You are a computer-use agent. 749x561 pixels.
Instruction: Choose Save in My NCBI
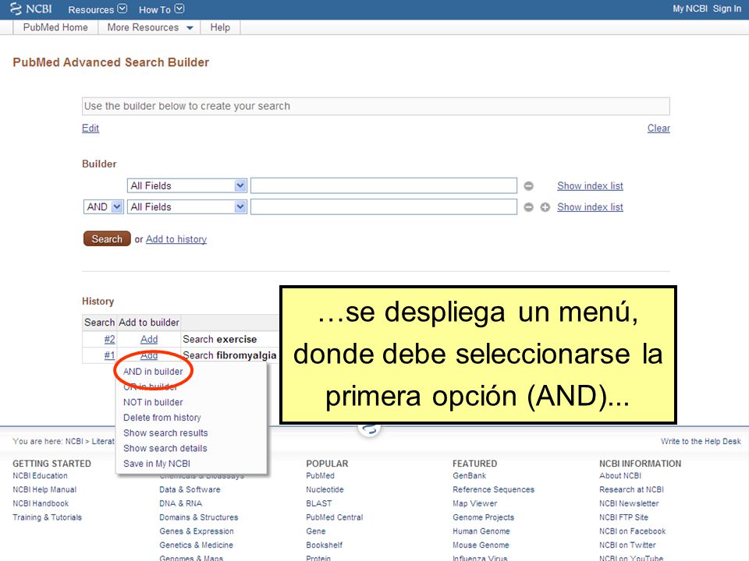157,463
